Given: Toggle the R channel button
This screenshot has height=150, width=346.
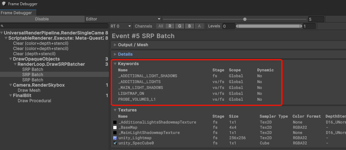Looking at the screenshot, I should [x=170, y=26].
